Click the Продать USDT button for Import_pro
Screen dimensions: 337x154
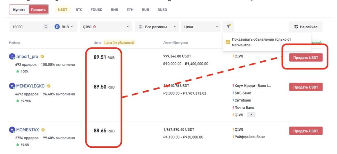306,57
